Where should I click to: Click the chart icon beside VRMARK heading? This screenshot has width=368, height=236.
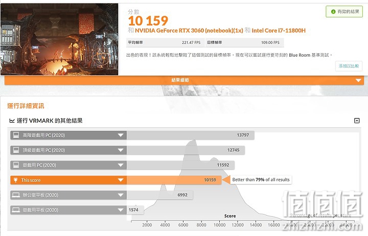(x=12, y=121)
